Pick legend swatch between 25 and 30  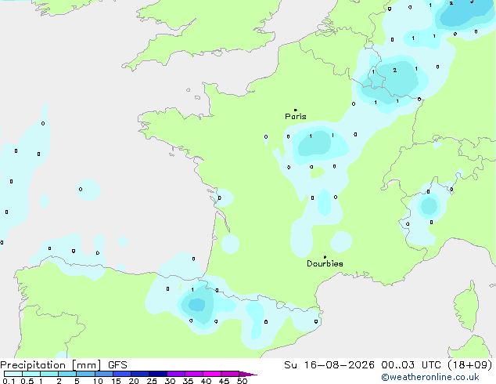[x=158, y=374]
